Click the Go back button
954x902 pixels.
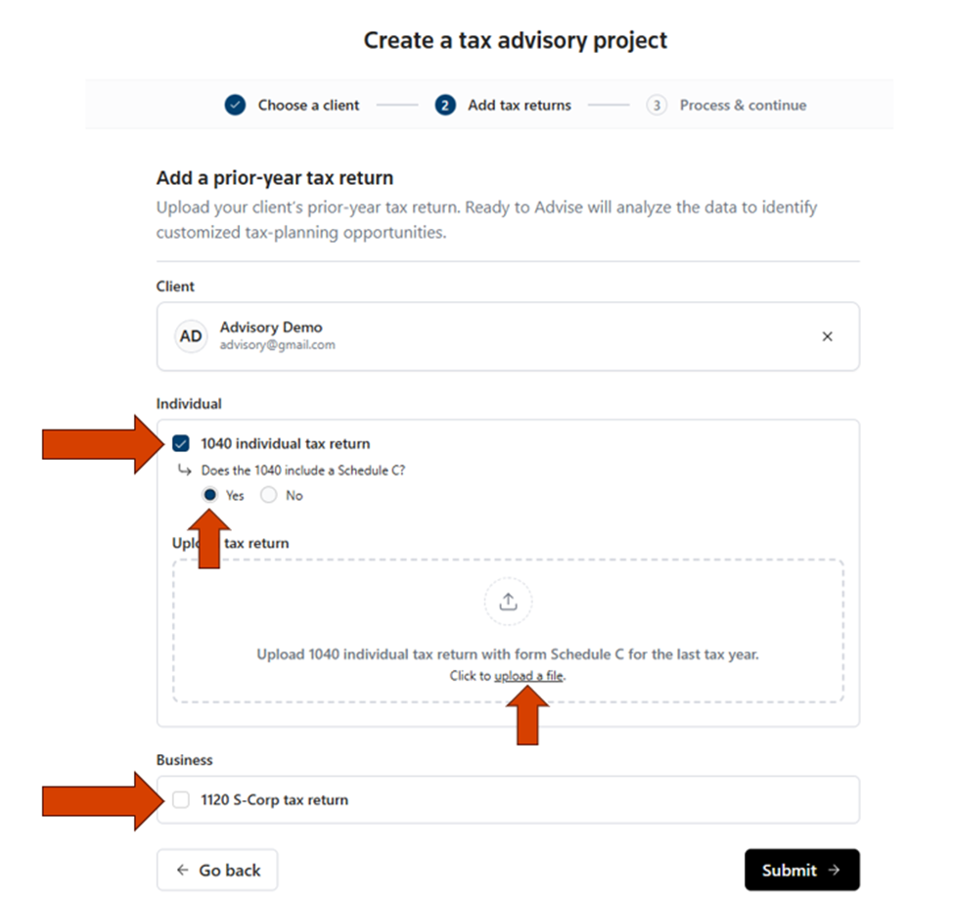pos(217,870)
